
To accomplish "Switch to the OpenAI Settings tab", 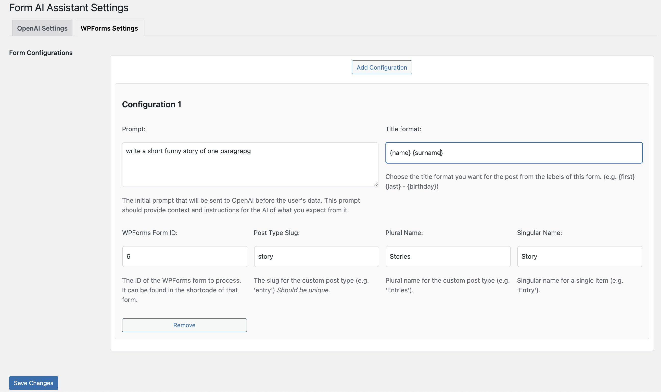I will click(42, 28).
